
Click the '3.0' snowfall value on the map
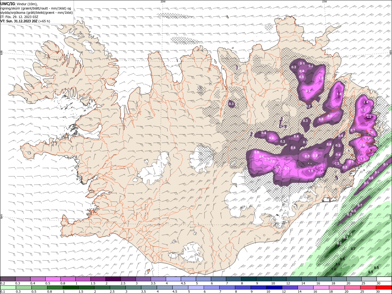tap(369, 117)
